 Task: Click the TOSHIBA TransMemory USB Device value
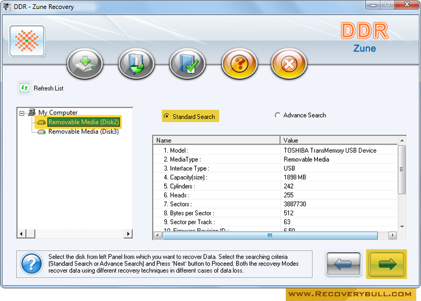pyautogui.click(x=330, y=150)
